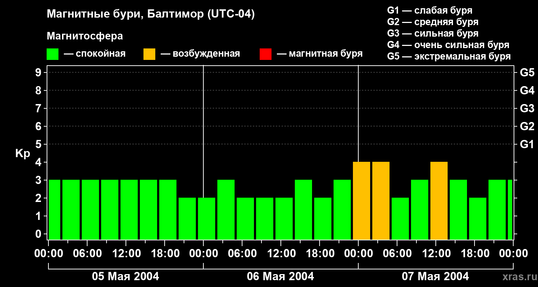The image size is (538, 287).
Task: Click the 'Магнитосфера' heading
Action: pyautogui.click(x=85, y=36)
